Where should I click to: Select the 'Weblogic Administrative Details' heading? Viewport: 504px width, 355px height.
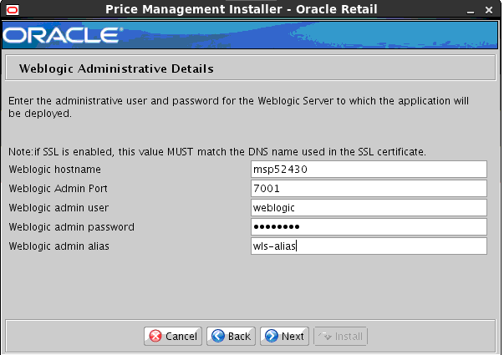pyautogui.click(x=116, y=68)
